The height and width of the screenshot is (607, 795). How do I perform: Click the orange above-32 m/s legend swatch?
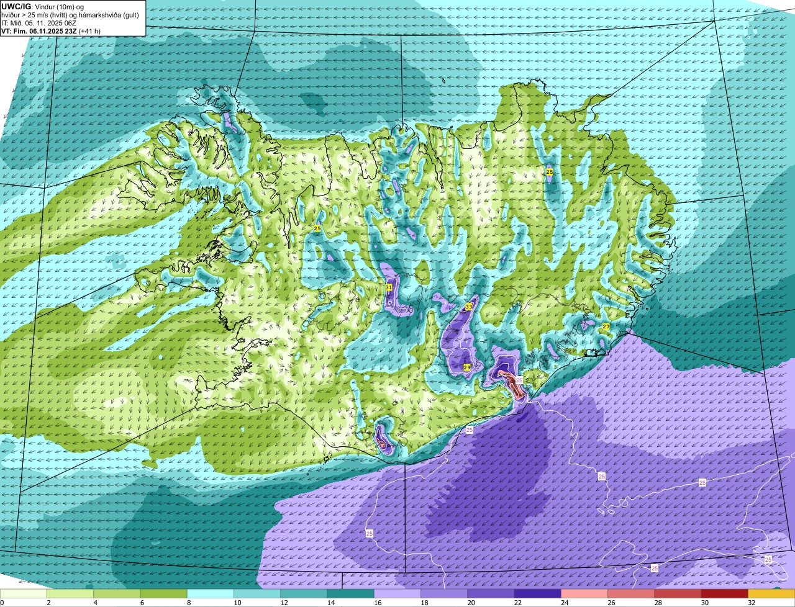(771, 594)
